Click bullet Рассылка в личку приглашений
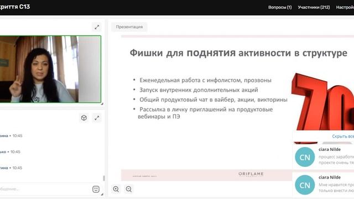This screenshot has height=199, width=354. point(205,113)
